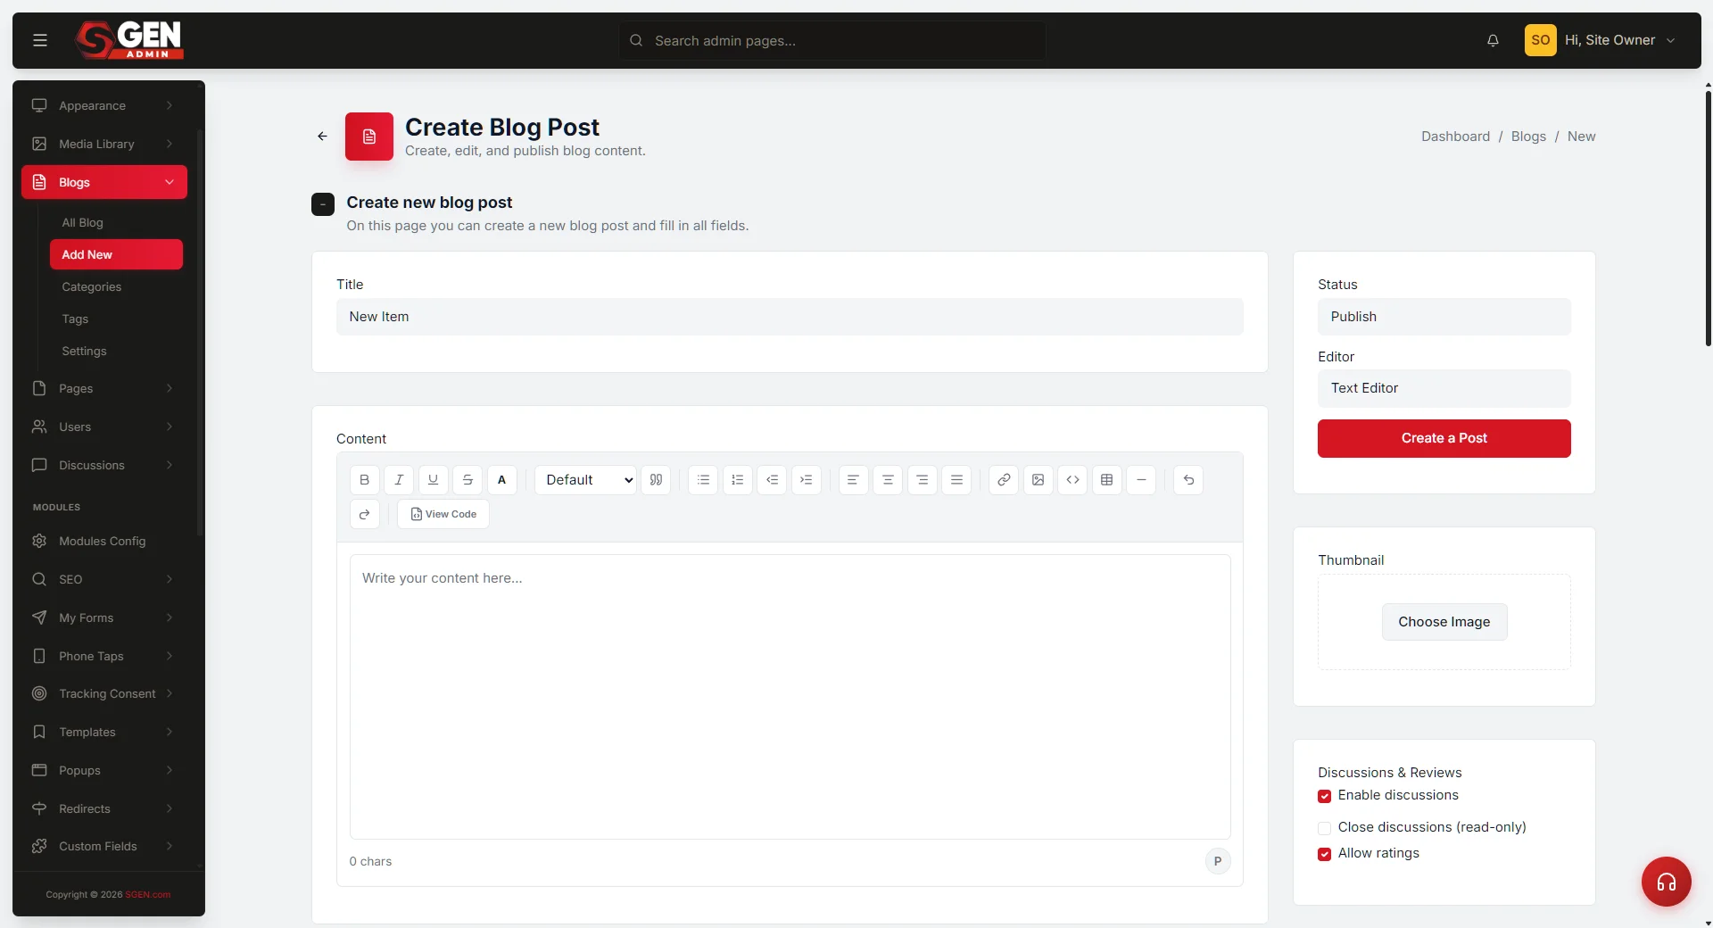Uncheck Enable discussions checkbox
This screenshot has width=1713, height=928.
[1324, 796]
